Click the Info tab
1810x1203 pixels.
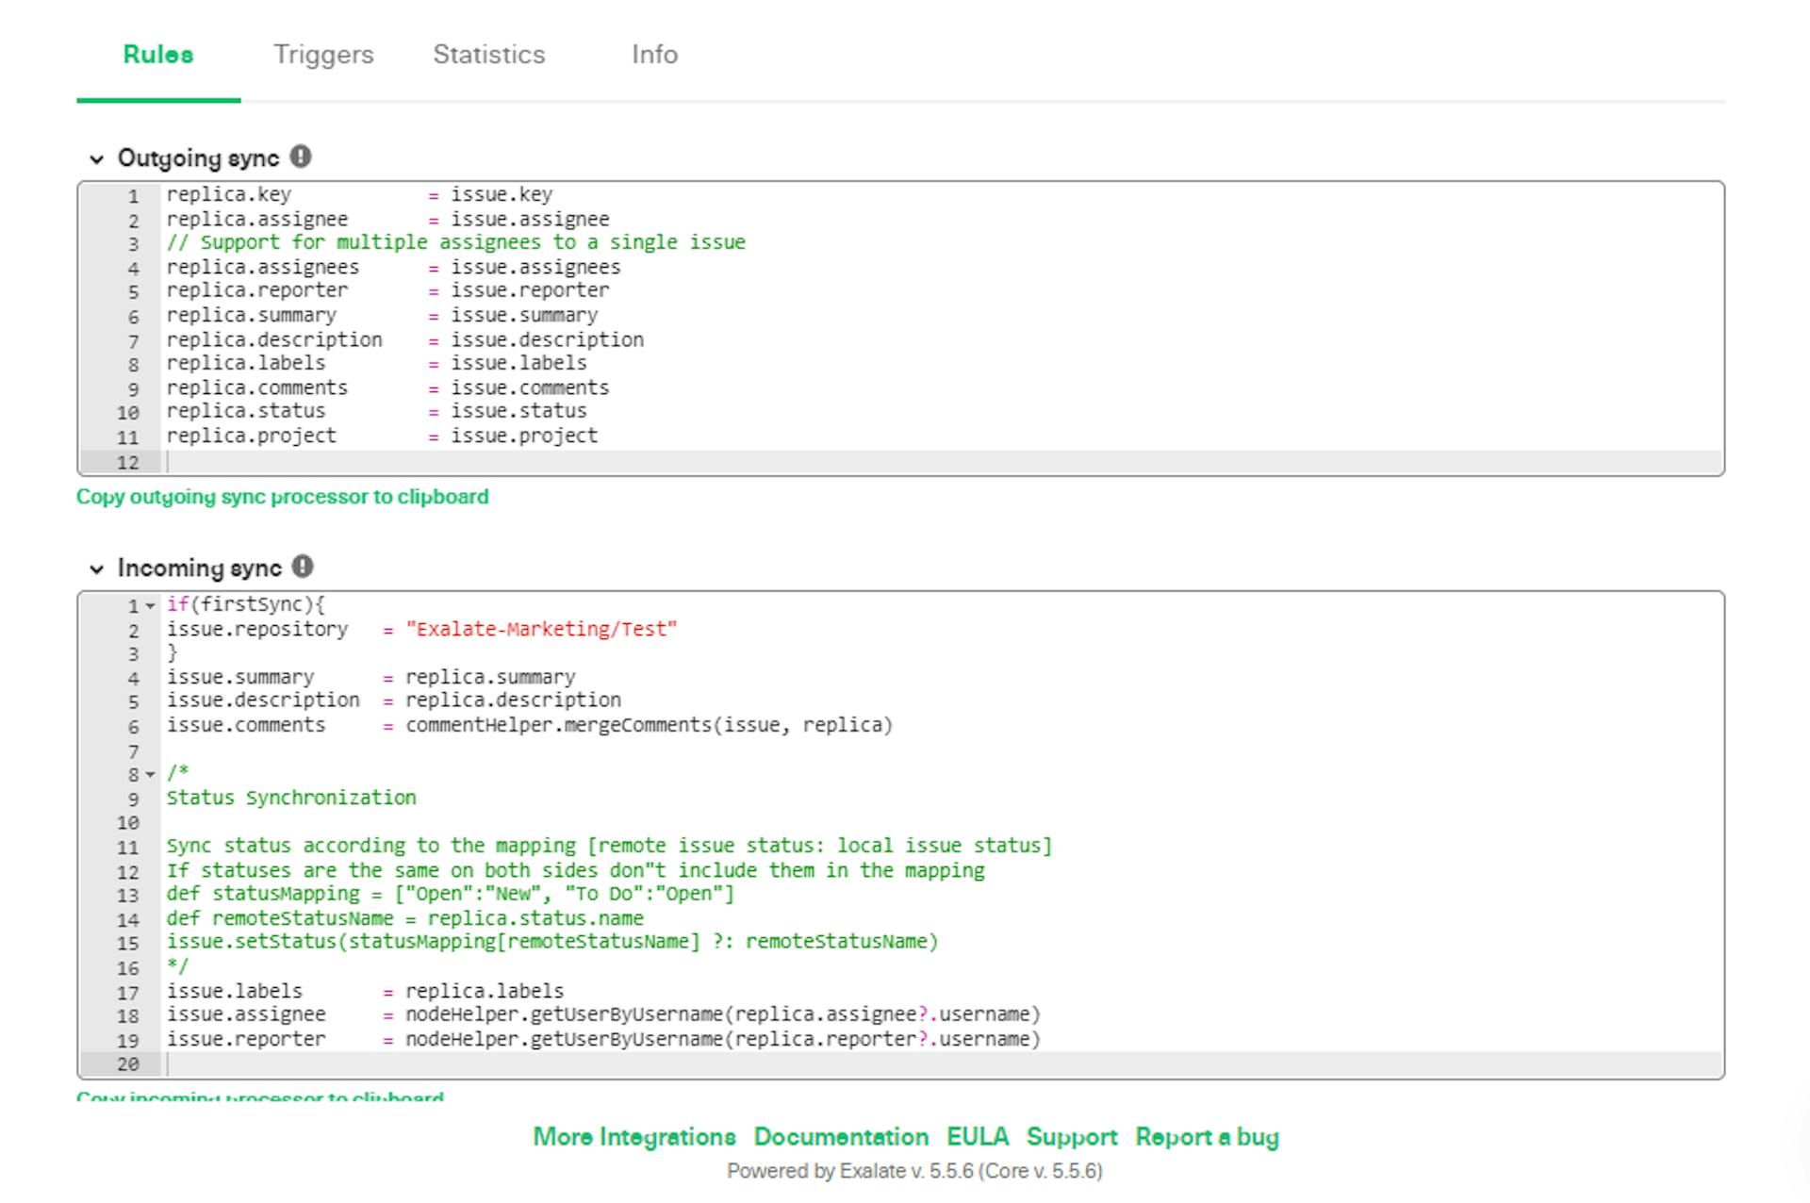click(x=652, y=54)
